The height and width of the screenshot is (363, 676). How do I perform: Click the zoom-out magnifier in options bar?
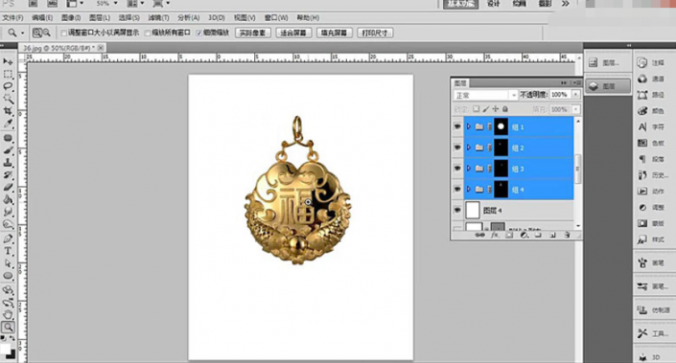pyautogui.click(x=47, y=33)
